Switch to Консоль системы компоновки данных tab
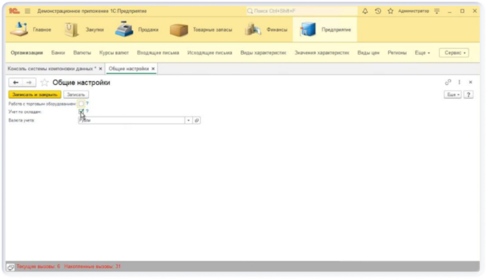The height and width of the screenshot is (279, 489). point(52,69)
